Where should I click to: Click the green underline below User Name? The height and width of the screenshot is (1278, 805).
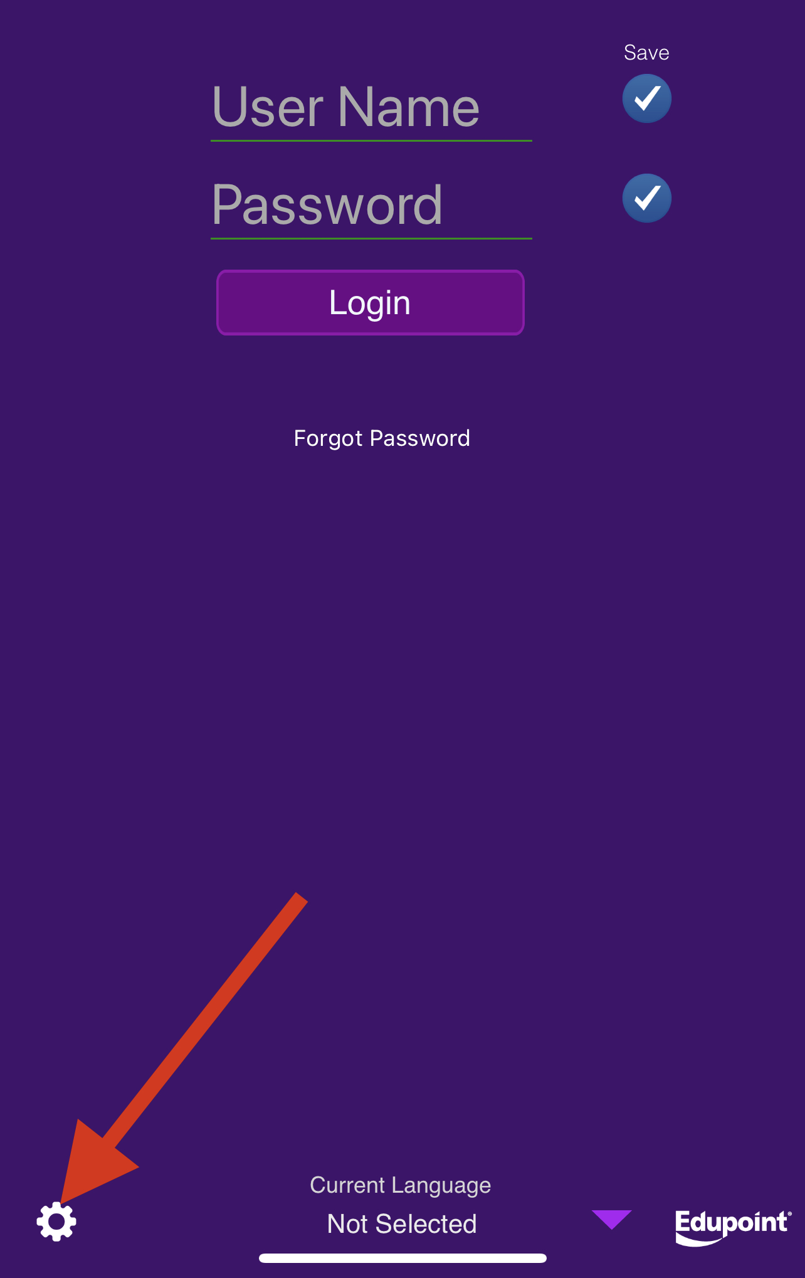(371, 141)
